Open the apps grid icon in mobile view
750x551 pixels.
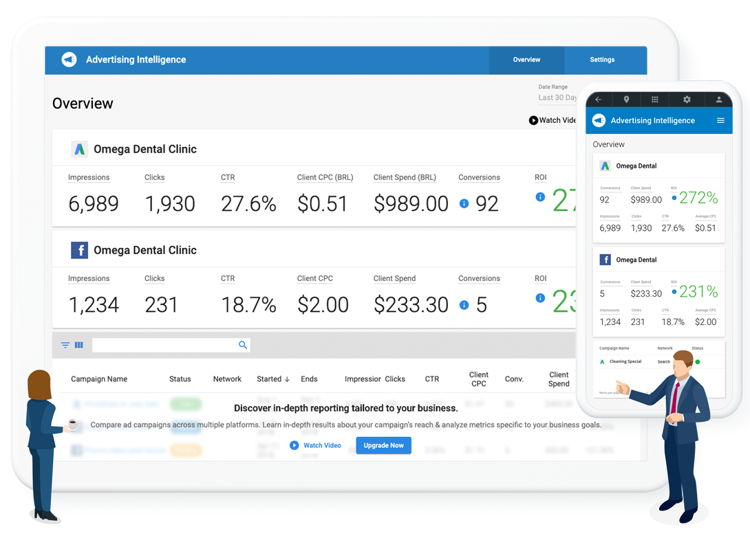point(655,100)
